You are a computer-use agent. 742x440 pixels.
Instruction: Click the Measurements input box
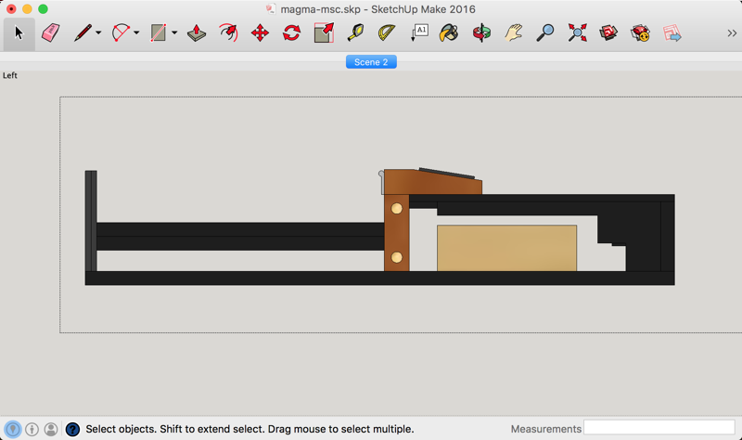(659, 428)
